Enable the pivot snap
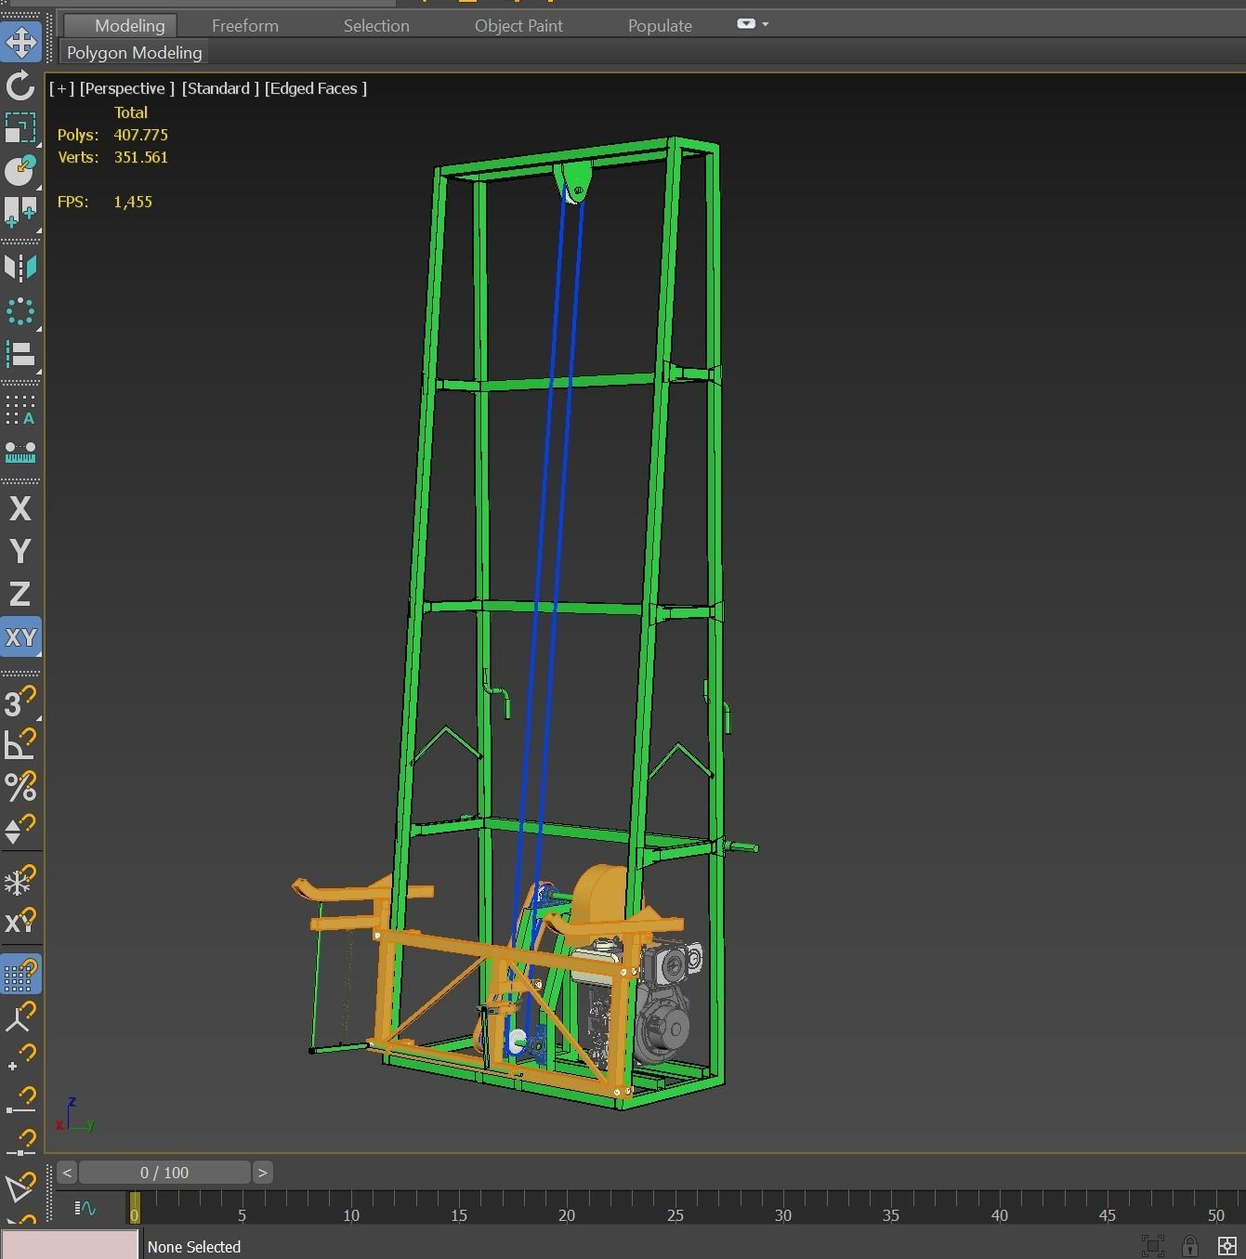 (x=20, y=1017)
